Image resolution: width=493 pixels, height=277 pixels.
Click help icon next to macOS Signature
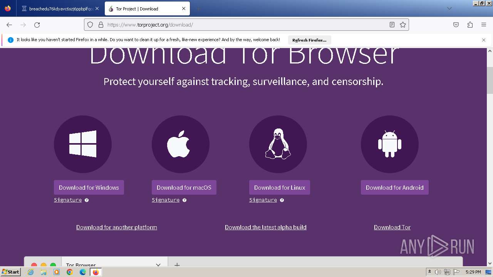click(184, 200)
